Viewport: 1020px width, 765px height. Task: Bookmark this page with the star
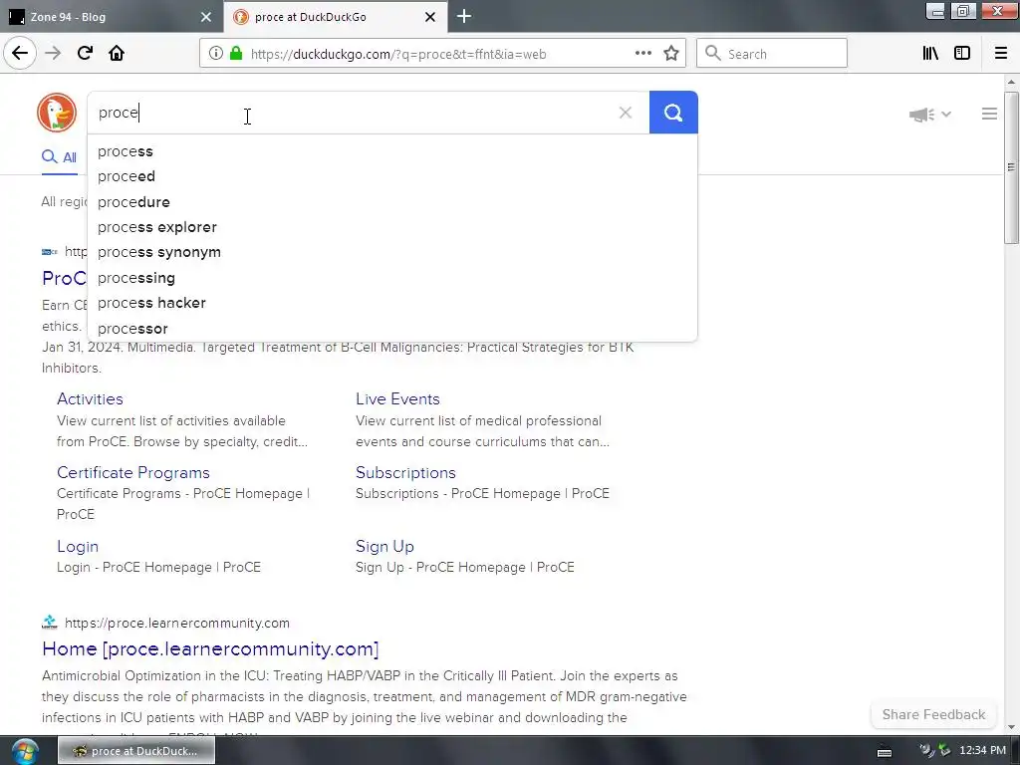coord(671,54)
